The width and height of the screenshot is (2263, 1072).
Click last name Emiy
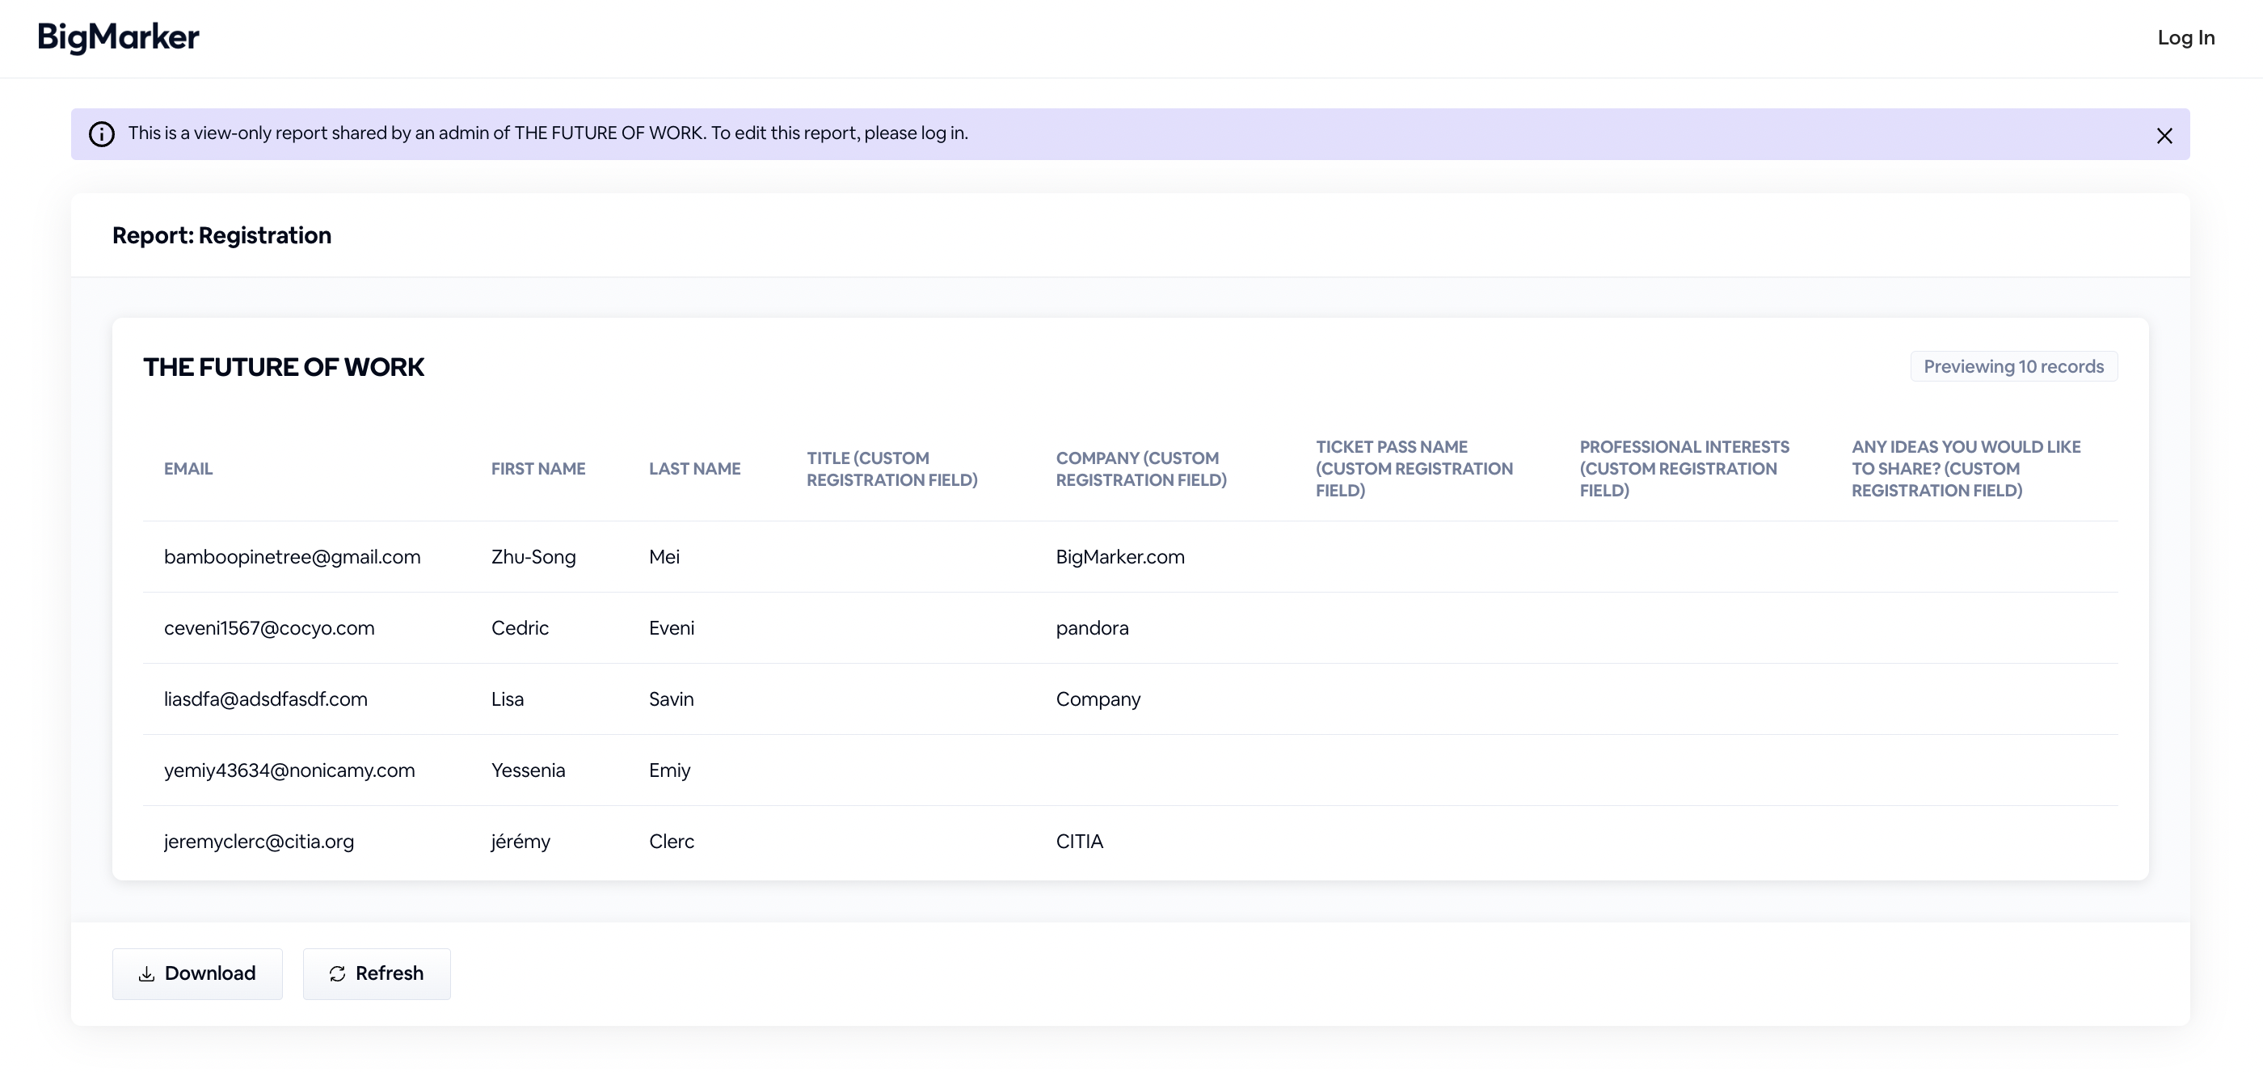click(x=669, y=770)
